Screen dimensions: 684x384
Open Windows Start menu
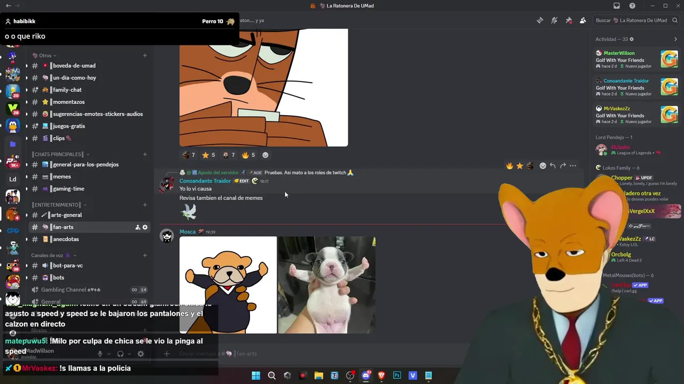pos(256,375)
